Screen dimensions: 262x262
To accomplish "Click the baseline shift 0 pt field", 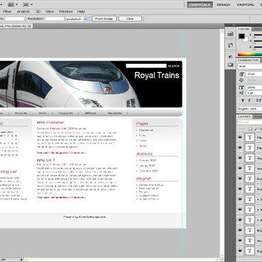I will (x=254, y=93).
